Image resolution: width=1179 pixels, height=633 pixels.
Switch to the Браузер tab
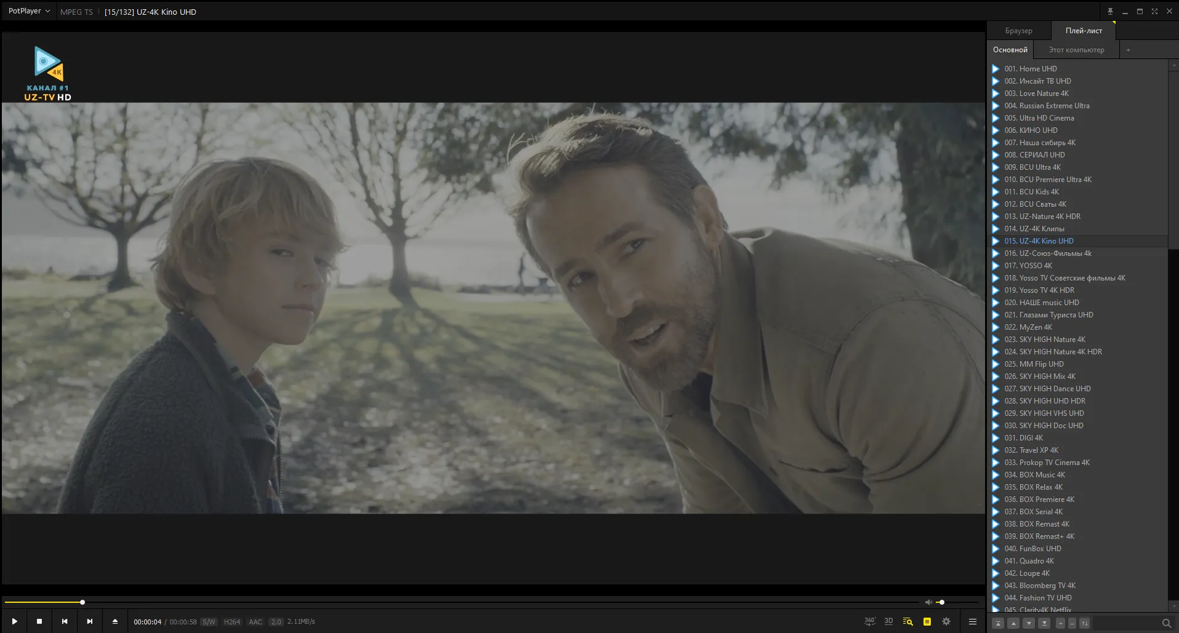click(1019, 31)
